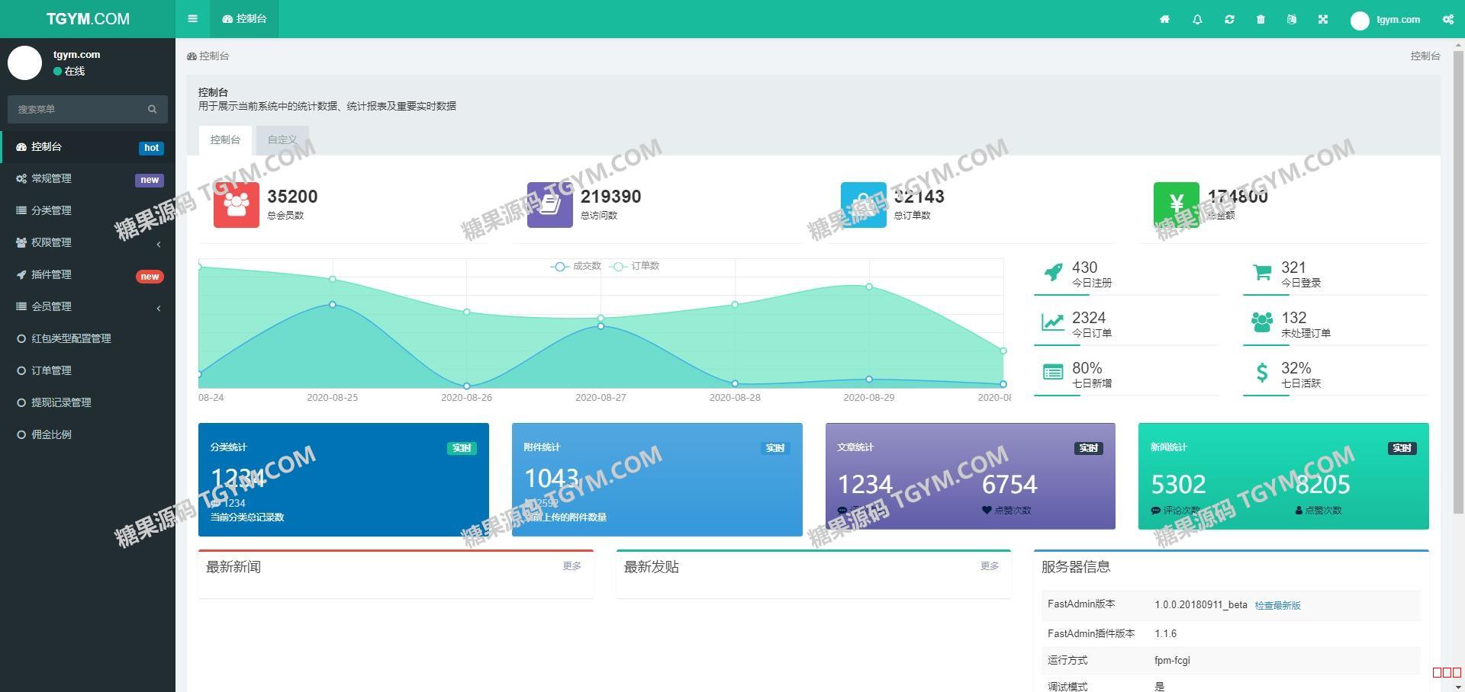The image size is (1465, 692).
Task: Open the language switch icon
Action: click(1291, 20)
